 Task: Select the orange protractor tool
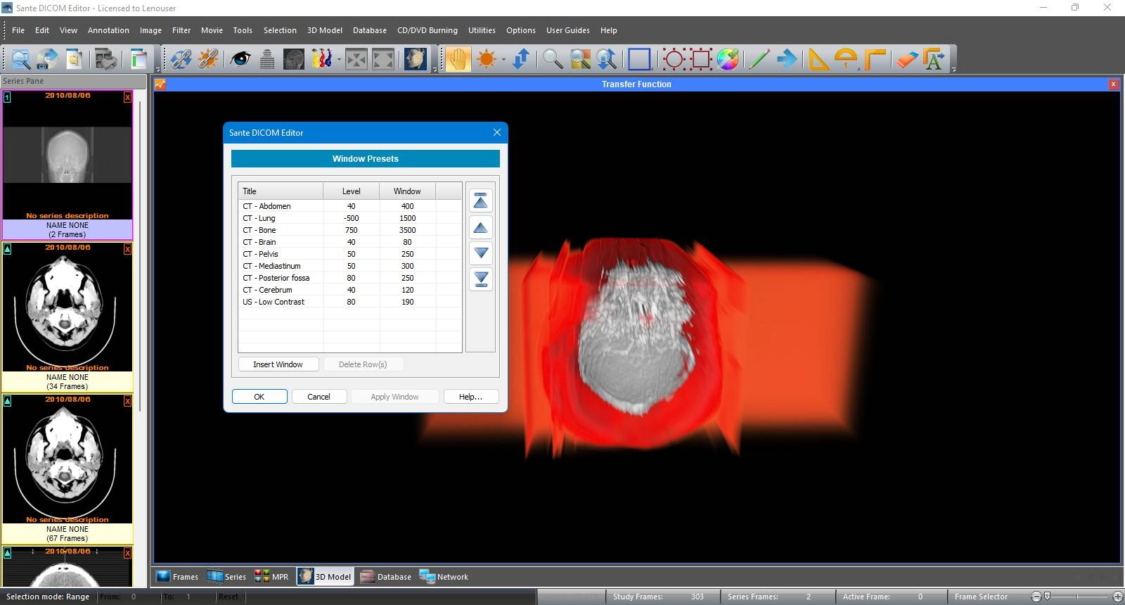pyautogui.click(x=846, y=59)
